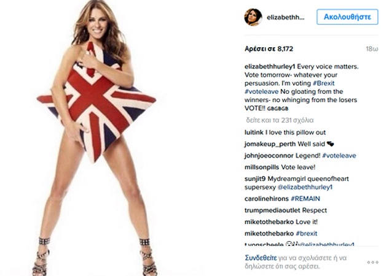
Task: Open the three-dots more options icon
Action: pos(372,262)
